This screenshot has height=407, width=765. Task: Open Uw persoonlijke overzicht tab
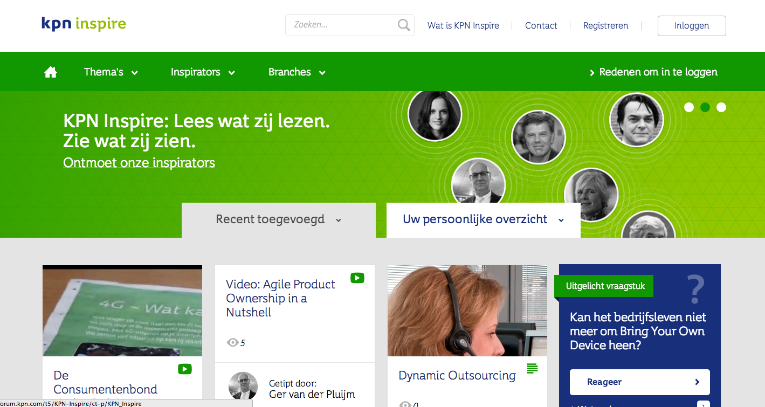pyautogui.click(x=483, y=219)
